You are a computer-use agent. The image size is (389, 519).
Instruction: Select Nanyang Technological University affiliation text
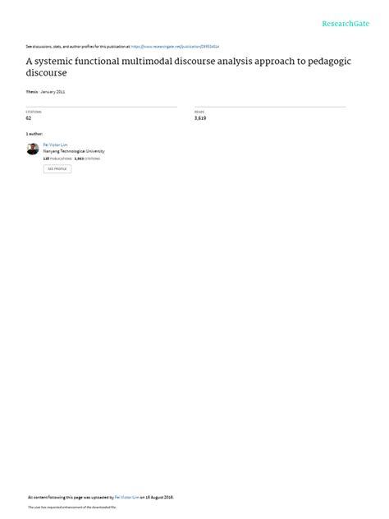click(74, 151)
